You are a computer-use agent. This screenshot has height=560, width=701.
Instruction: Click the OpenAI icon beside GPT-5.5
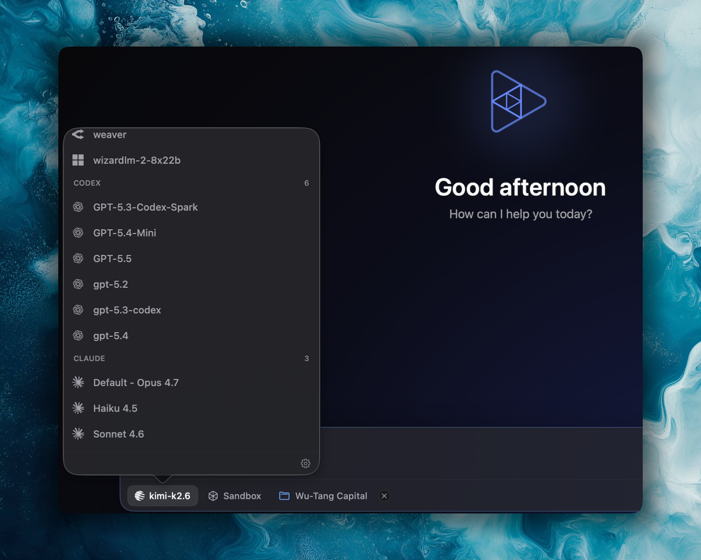78,259
